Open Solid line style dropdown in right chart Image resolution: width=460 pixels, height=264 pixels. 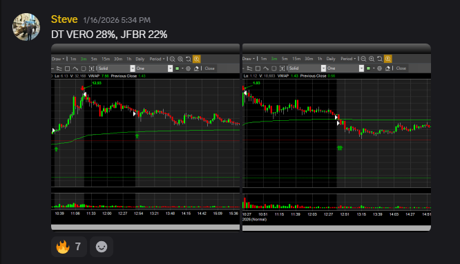(x=307, y=68)
